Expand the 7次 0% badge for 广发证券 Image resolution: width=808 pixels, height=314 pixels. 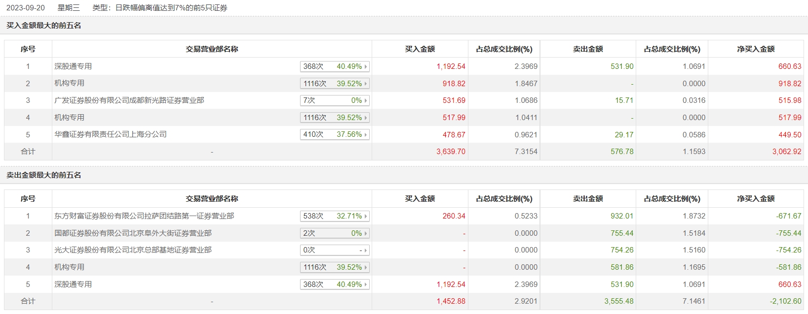[335, 100]
